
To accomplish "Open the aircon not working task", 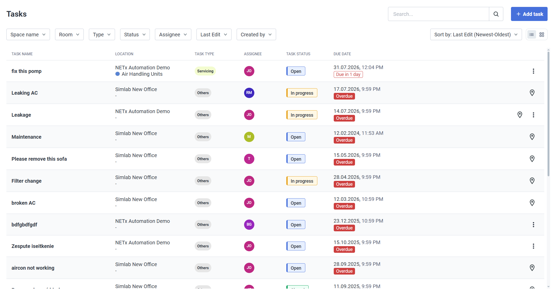I will (33, 268).
